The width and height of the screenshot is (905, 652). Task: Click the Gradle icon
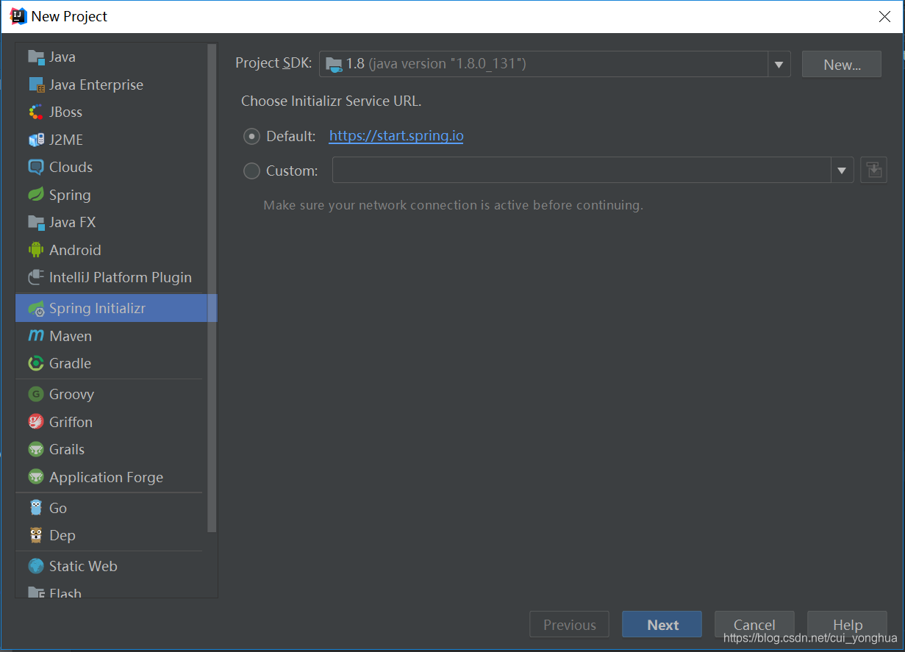click(36, 363)
